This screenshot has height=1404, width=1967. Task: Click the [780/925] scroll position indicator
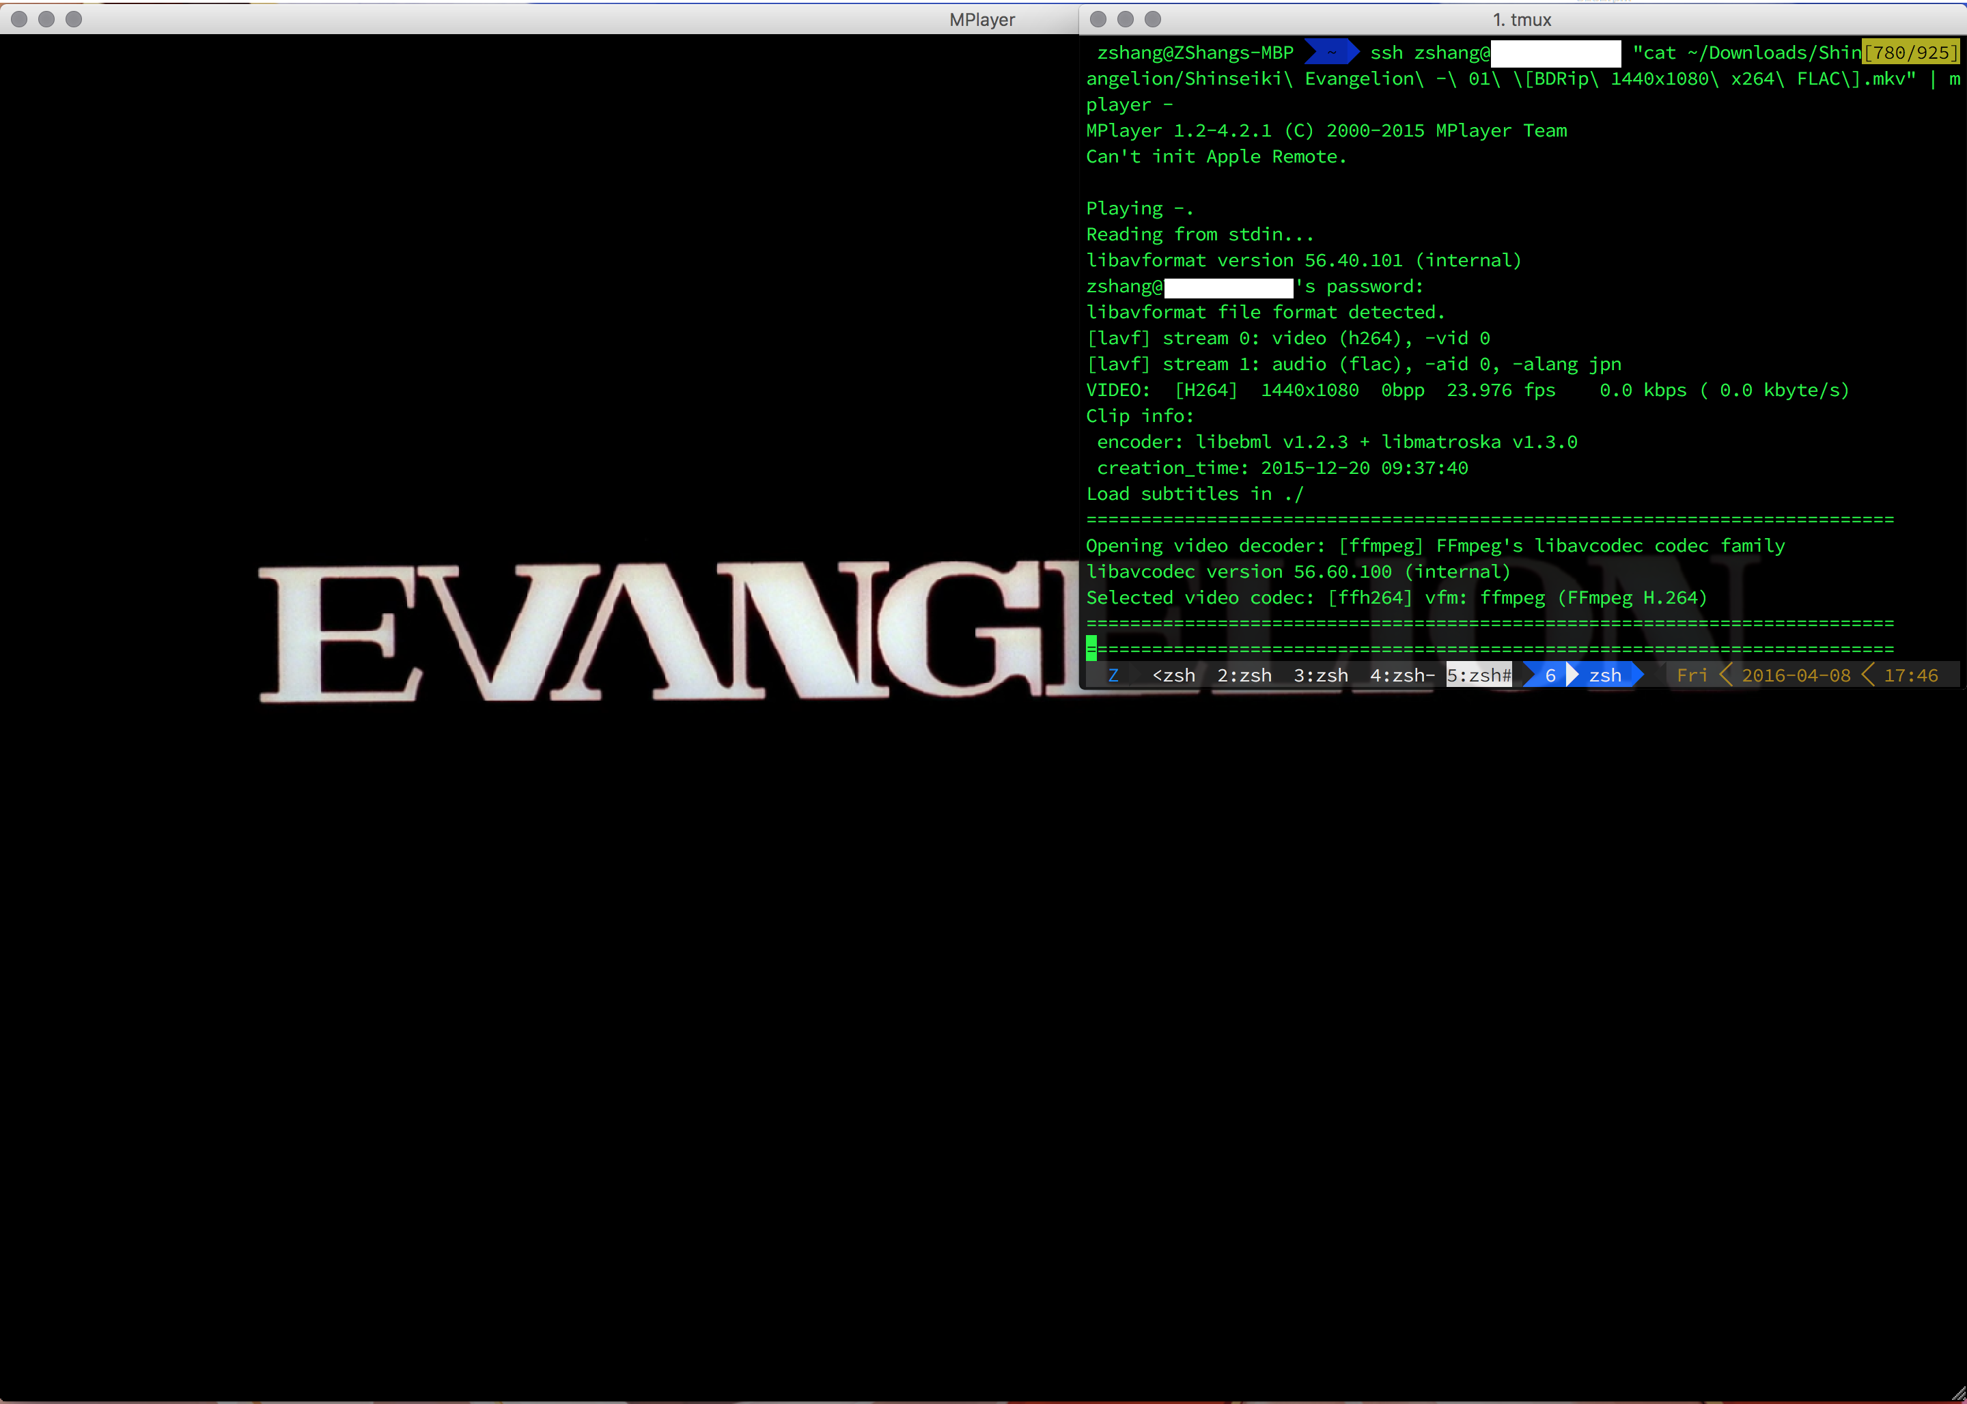[x=1911, y=53]
